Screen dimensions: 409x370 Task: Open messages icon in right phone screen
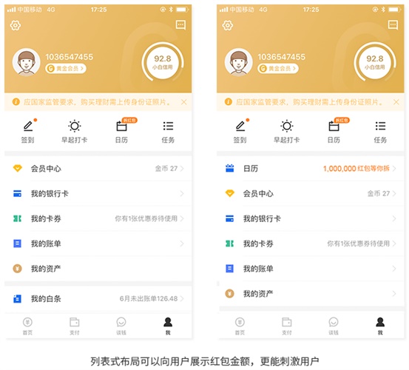point(393,25)
